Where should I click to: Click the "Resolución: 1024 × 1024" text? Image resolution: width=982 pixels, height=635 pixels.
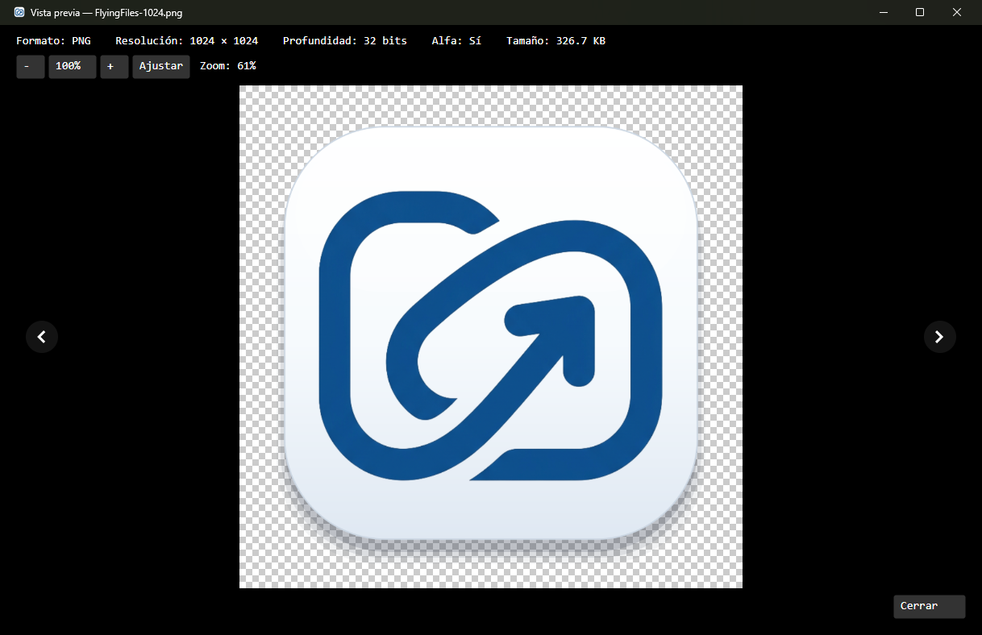187,40
